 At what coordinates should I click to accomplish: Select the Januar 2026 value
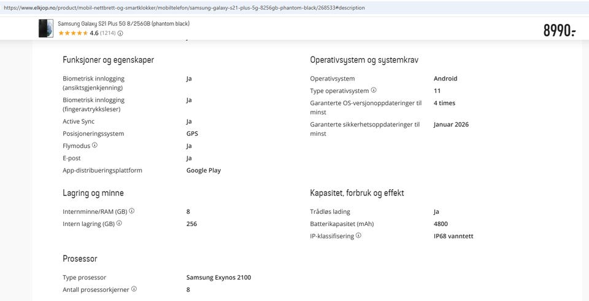click(x=451, y=125)
